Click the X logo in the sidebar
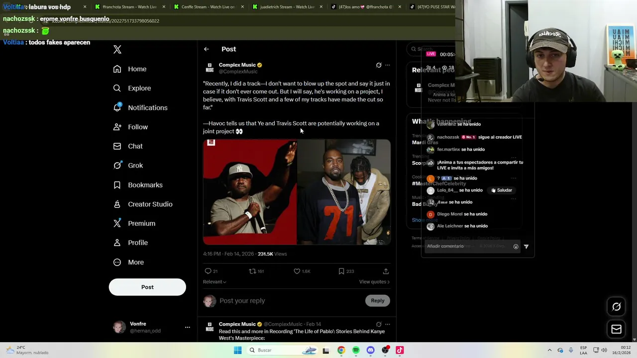 coord(117,49)
